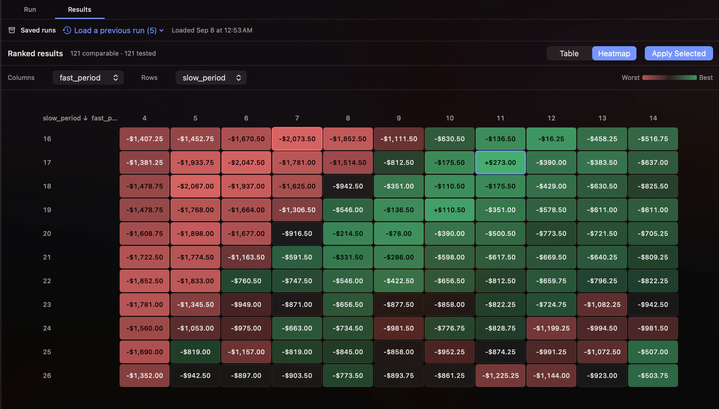Switch to Table view

(569, 53)
